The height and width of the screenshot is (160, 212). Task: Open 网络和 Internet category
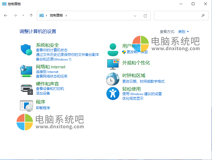click(51, 67)
